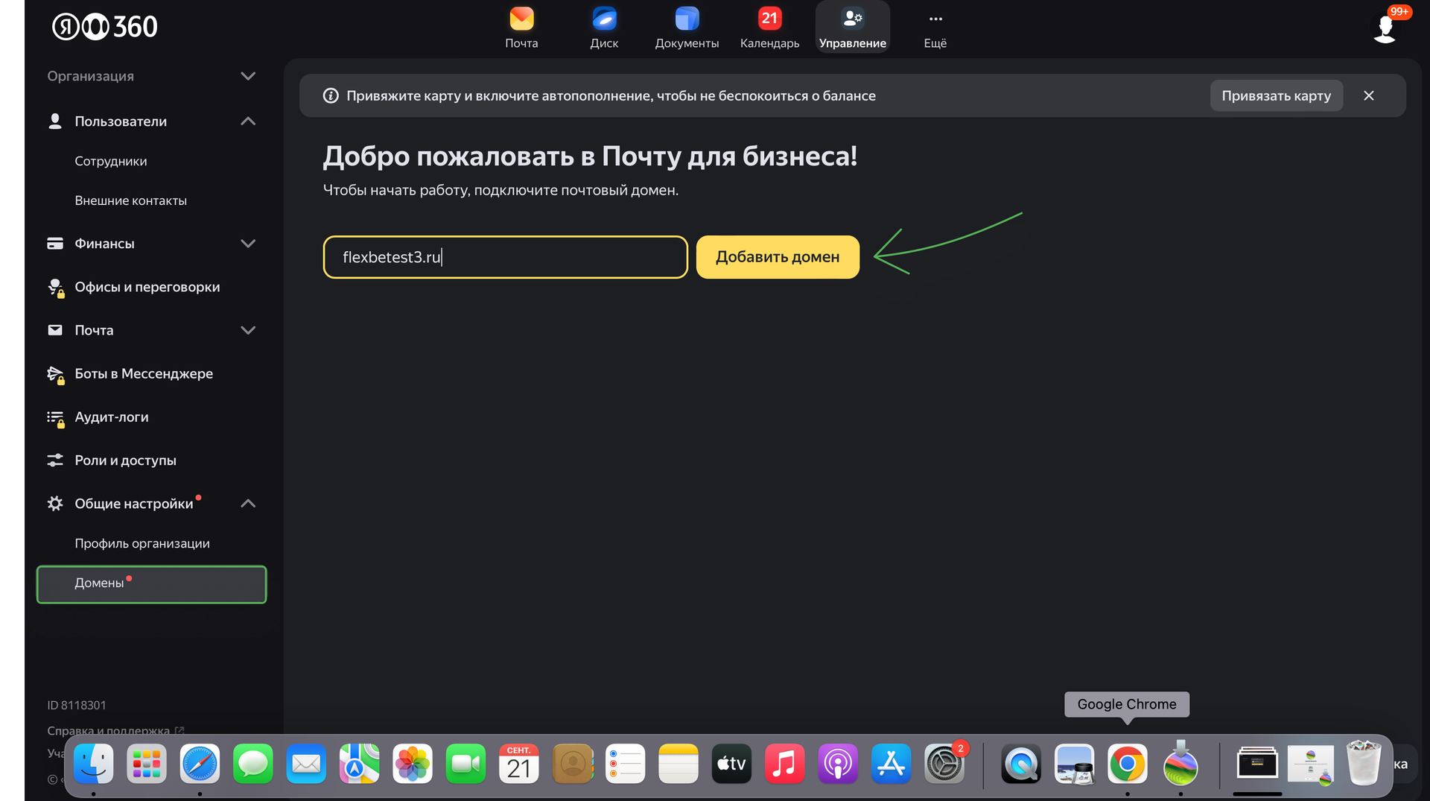Click inside the flexbetest3.ru domain input field
1430x801 pixels.
coord(504,256)
